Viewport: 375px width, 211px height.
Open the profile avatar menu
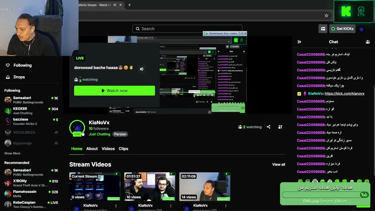(361, 29)
